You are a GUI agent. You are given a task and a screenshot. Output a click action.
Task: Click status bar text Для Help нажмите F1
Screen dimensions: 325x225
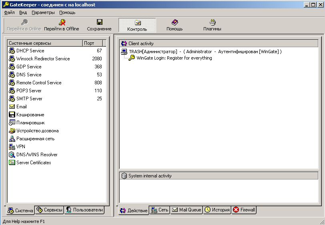[24, 221]
